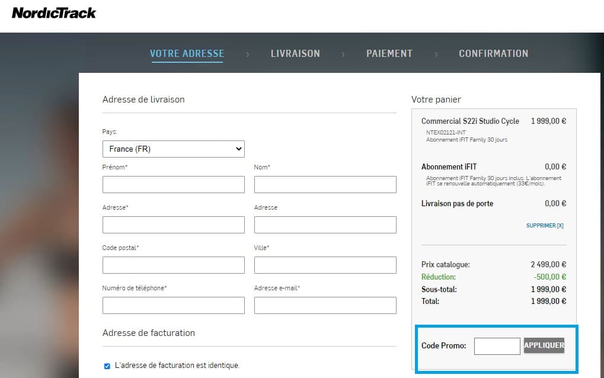Screen dimensions: 604x378
Task: Click the Numéro de téléphone field
Action: pos(173,305)
